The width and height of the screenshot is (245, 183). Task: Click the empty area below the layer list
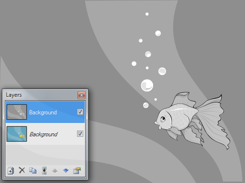(45, 155)
